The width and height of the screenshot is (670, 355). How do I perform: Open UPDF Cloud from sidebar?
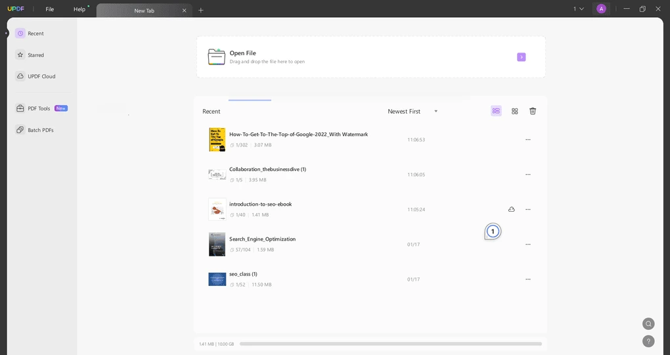41,76
